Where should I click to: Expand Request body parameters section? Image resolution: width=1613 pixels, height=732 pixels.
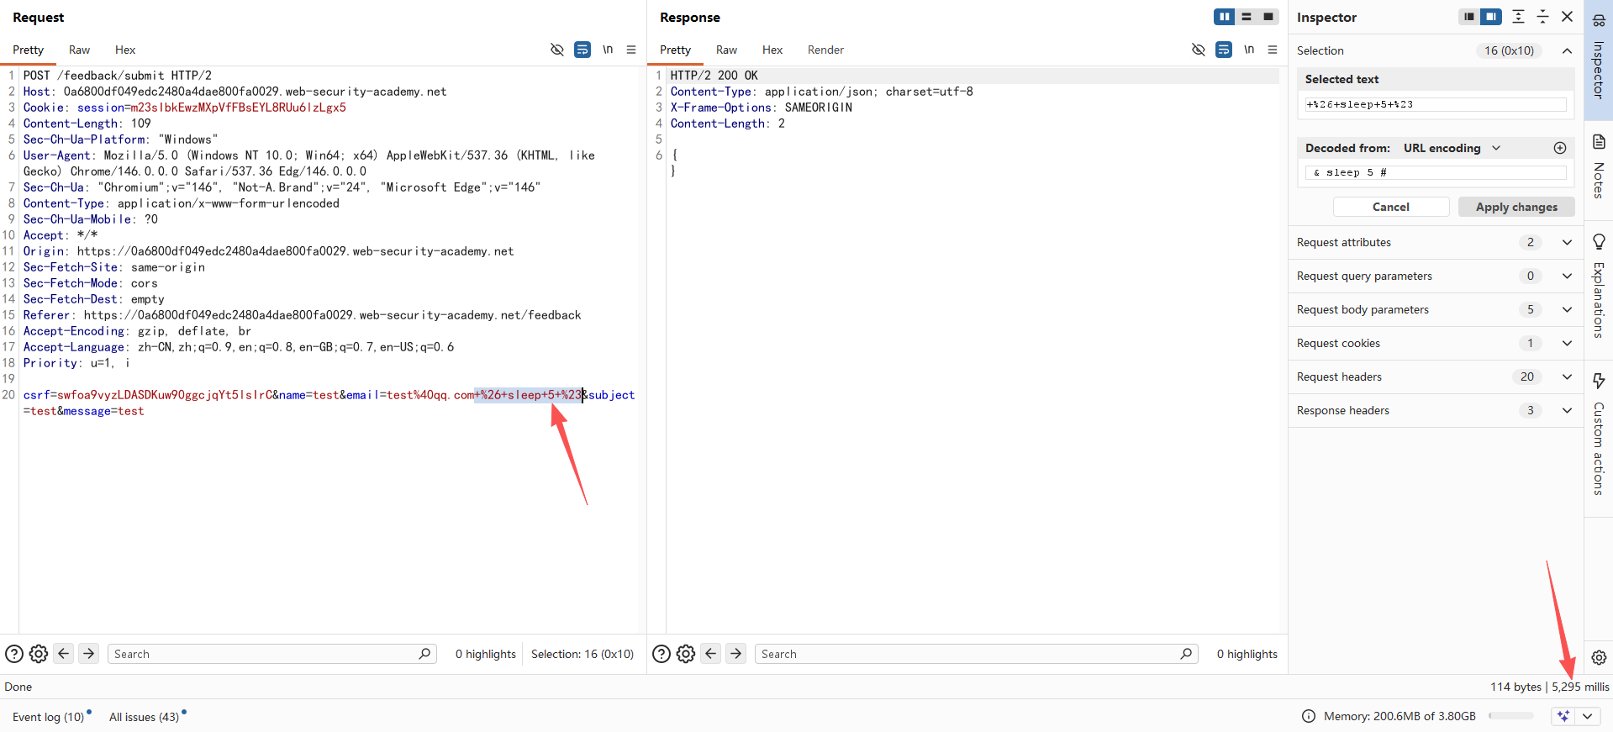[1567, 309]
